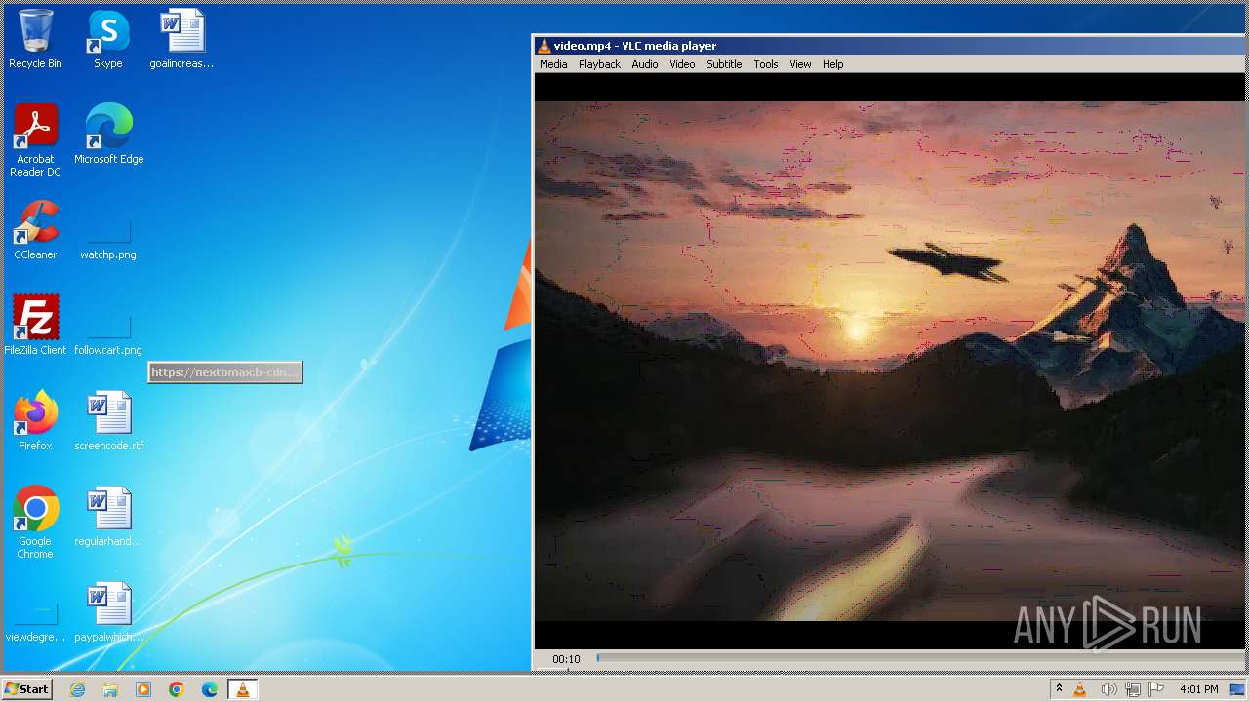Open the Tools menu
Image resolution: width=1249 pixels, height=702 pixels.
[x=766, y=64]
